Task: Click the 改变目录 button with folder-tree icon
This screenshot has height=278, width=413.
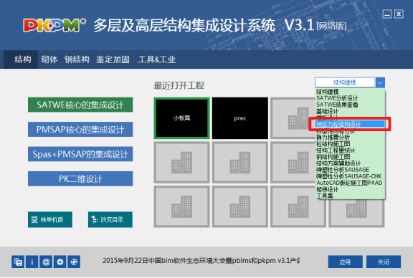Action: coord(110,219)
